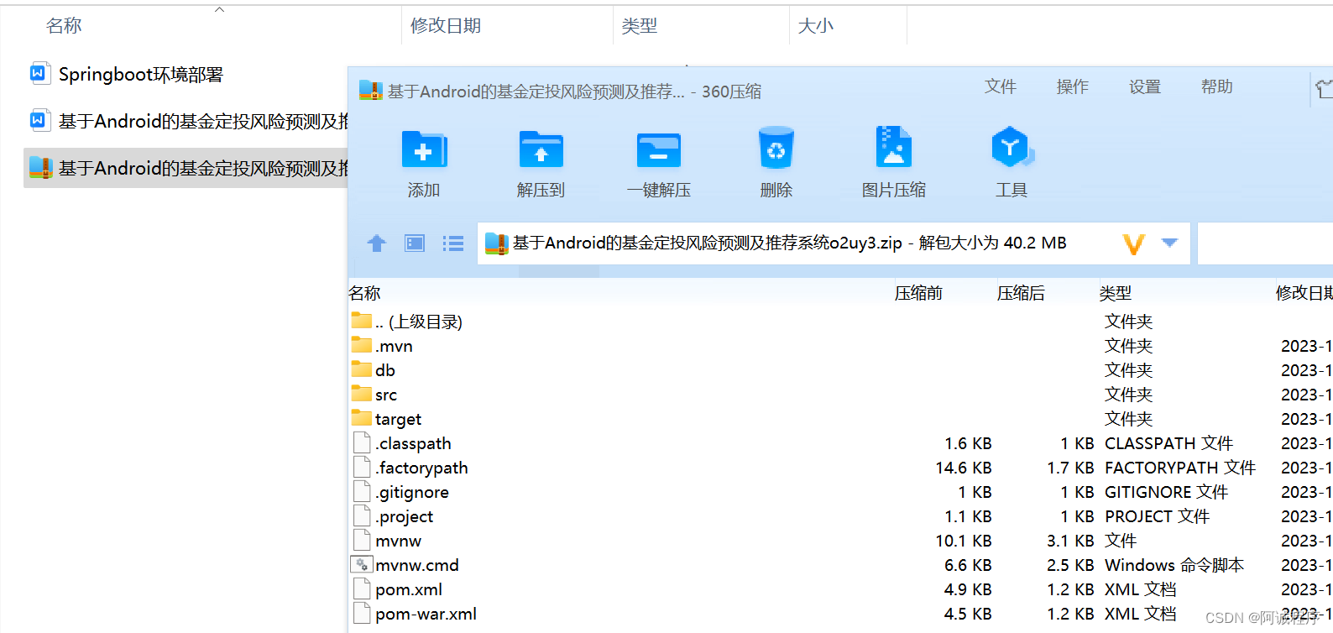Open the 工具 (Tools) icon
This screenshot has width=1333, height=633.
[x=1012, y=149]
